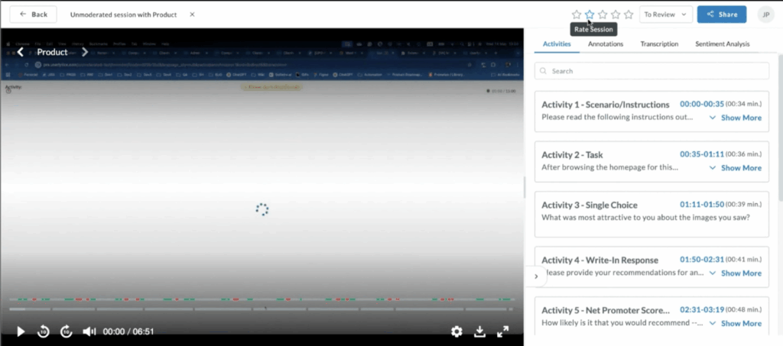Viewport: 783px width, 346px height.
Task: Enter fullscreen video mode
Action: tap(503, 331)
